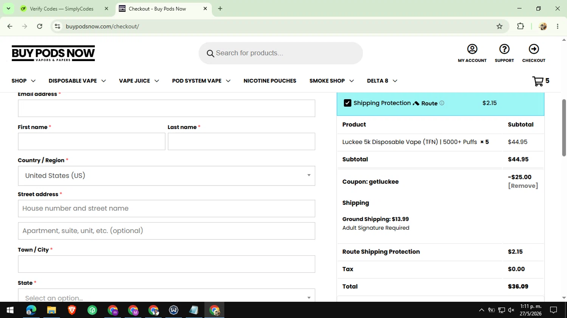This screenshot has height=318, width=567.
Task: Click the Luckee 5k Disposable Vape product row
Action: (x=440, y=142)
